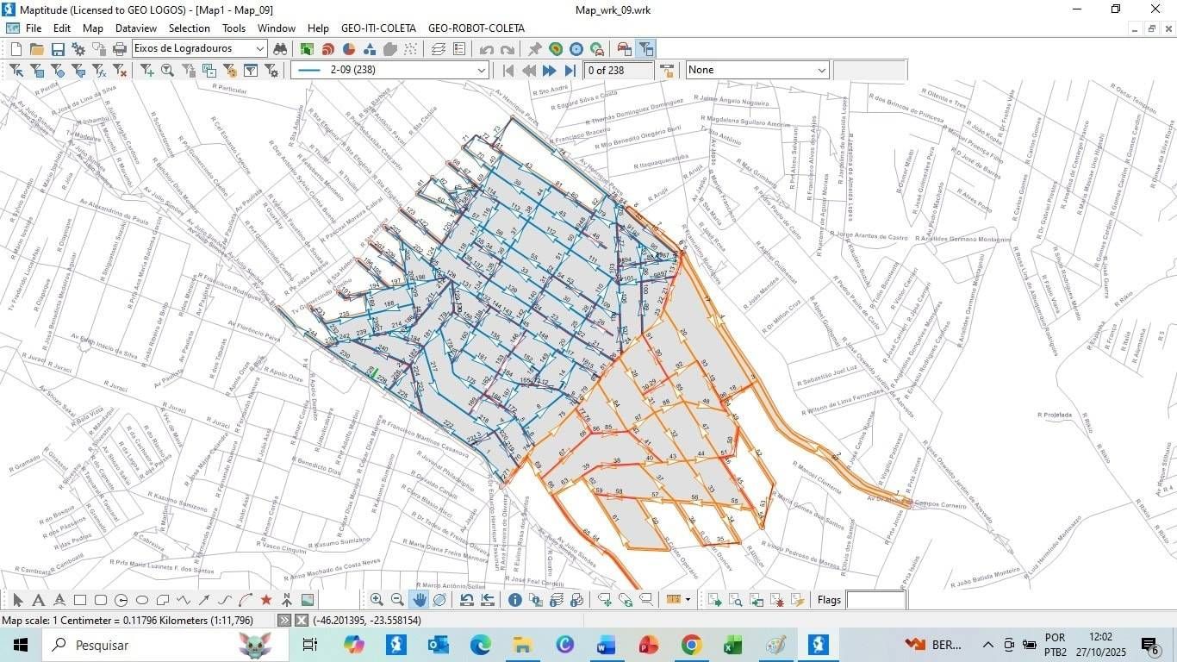Open the 2-09 (238) selection set dropdown
The image size is (1177, 662).
482,71
